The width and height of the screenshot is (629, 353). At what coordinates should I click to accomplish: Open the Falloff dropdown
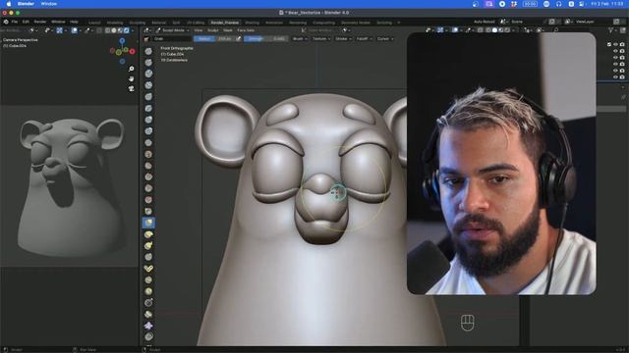pos(364,39)
